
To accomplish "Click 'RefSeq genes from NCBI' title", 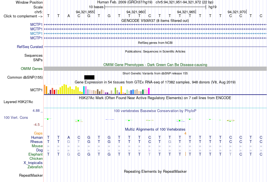I will point(155,43).
